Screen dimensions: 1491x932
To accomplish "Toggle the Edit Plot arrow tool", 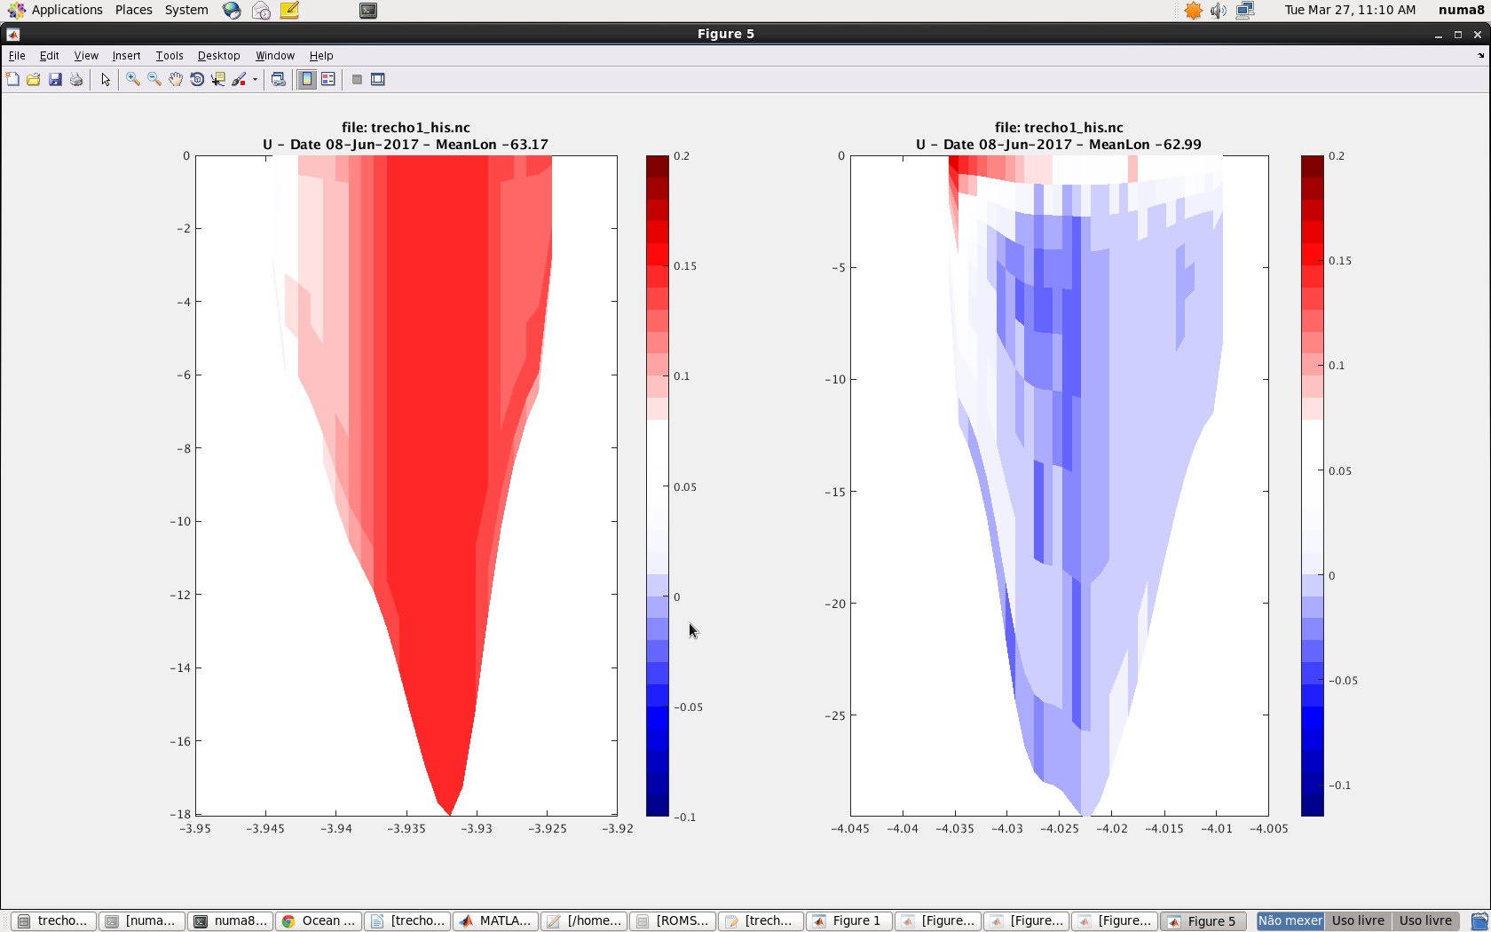I will tap(106, 80).
